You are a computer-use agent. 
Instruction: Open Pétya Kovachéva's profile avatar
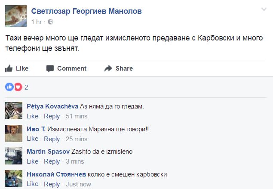[13, 111]
